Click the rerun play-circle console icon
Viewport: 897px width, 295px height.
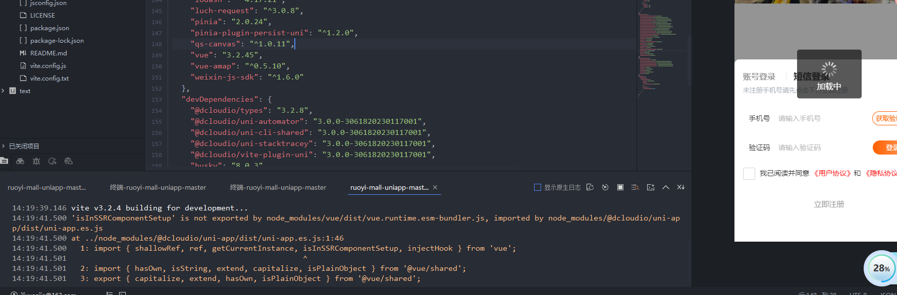pyautogui.click(x=605, y=187)
